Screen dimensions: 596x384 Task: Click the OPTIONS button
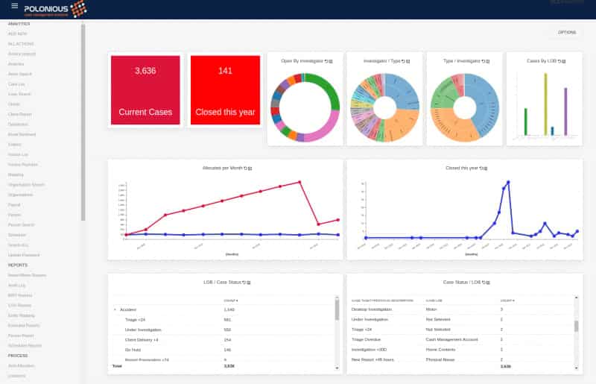pyautogui.click(x=567, y=33)
